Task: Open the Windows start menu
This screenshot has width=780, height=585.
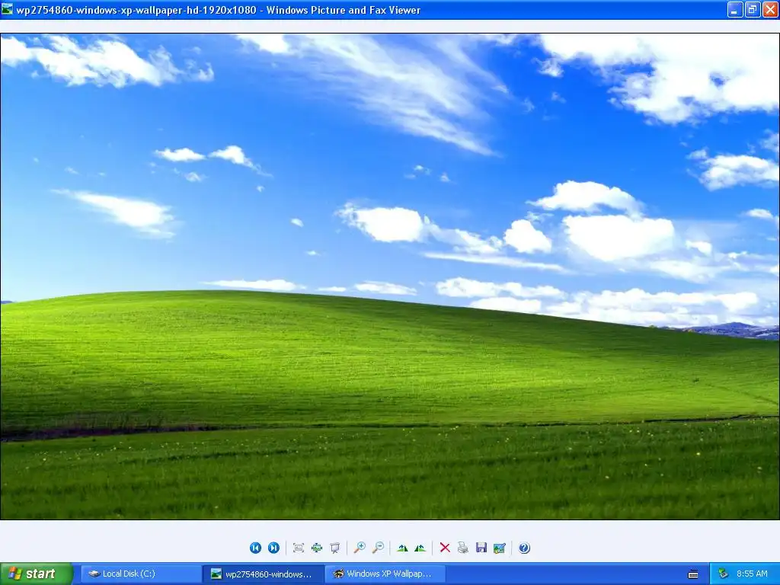Action: pyautogui.click(x=37, y=574)
